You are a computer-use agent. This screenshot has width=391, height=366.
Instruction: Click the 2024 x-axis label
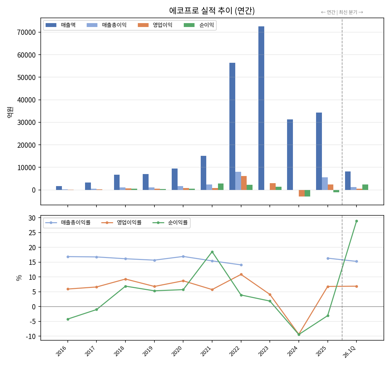[293, 351]
